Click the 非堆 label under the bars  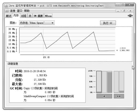[119, 96]
